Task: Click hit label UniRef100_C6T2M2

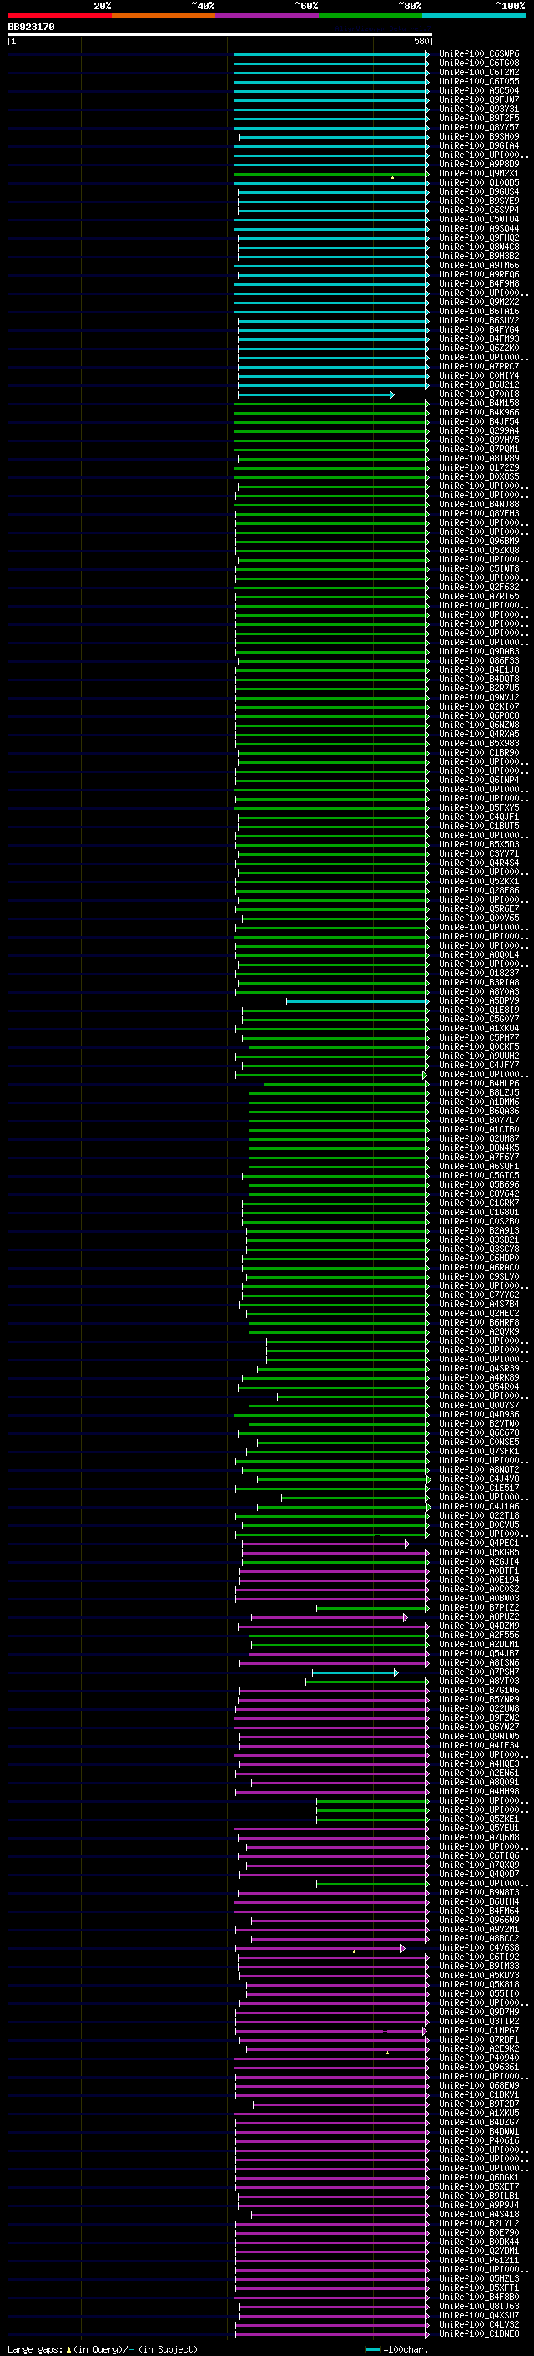Action: (x=479, y=72)
